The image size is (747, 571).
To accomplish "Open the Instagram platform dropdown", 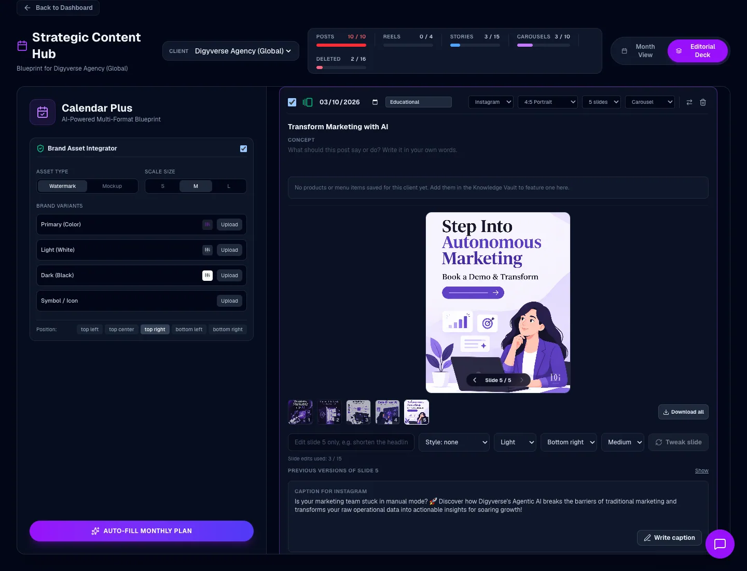I will (491, 102).
